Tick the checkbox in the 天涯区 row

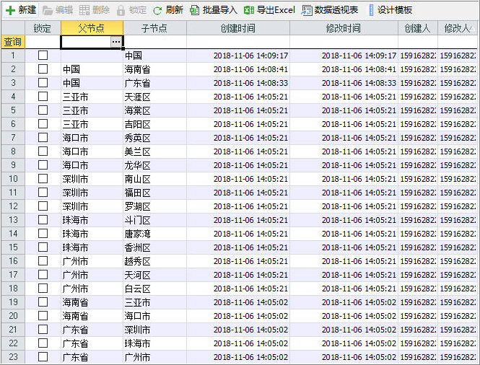click(x=43, y=97)
